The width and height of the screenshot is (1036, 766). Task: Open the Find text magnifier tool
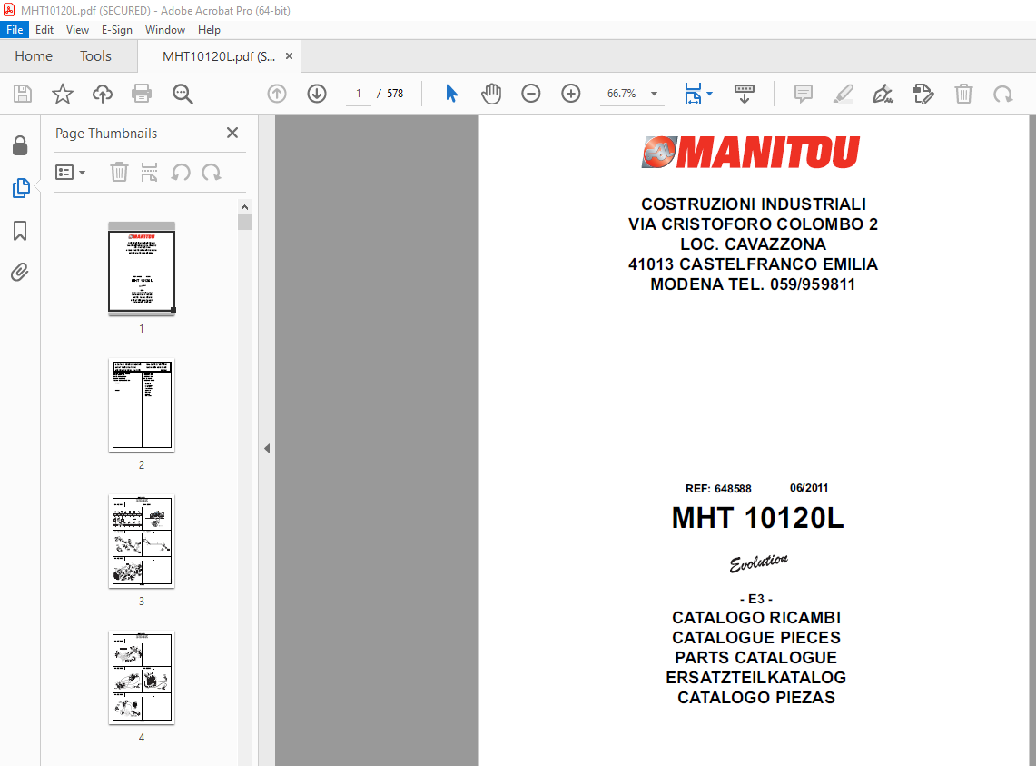click(183, 94)
